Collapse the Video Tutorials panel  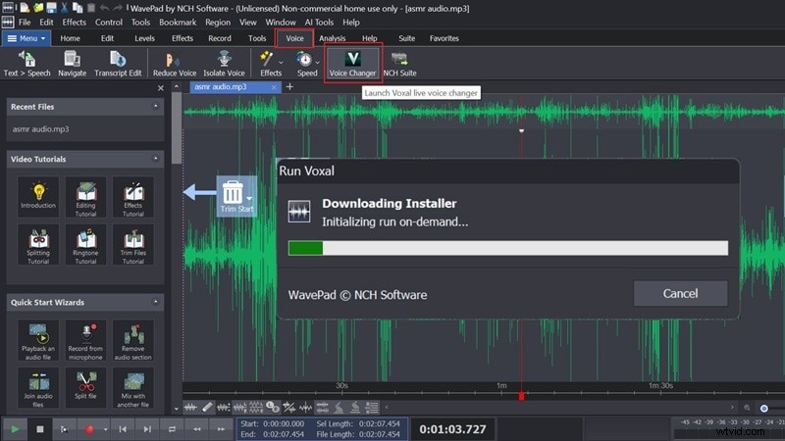coord(155,159)
